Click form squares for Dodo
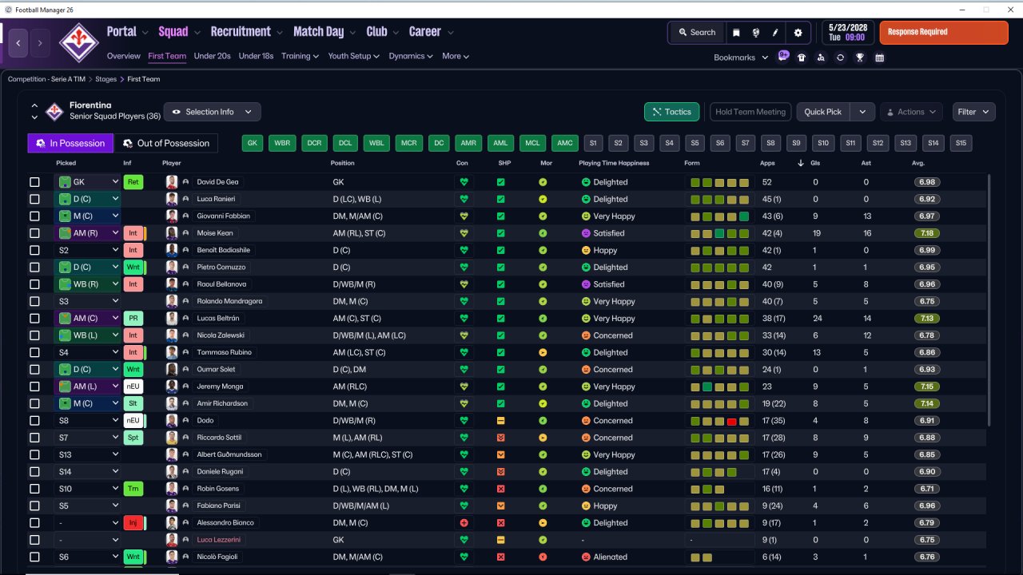This screenshot has height=575, width=1023. 720,421
